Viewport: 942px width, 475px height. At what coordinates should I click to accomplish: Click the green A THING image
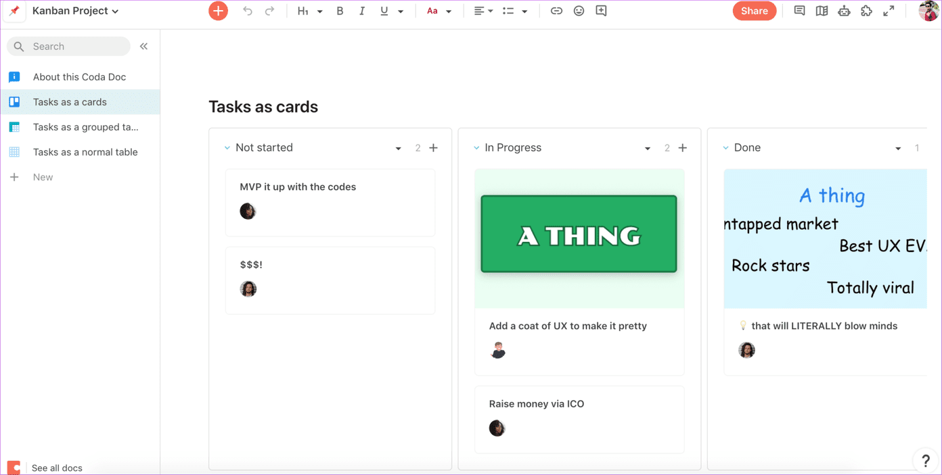pos(579,234)
